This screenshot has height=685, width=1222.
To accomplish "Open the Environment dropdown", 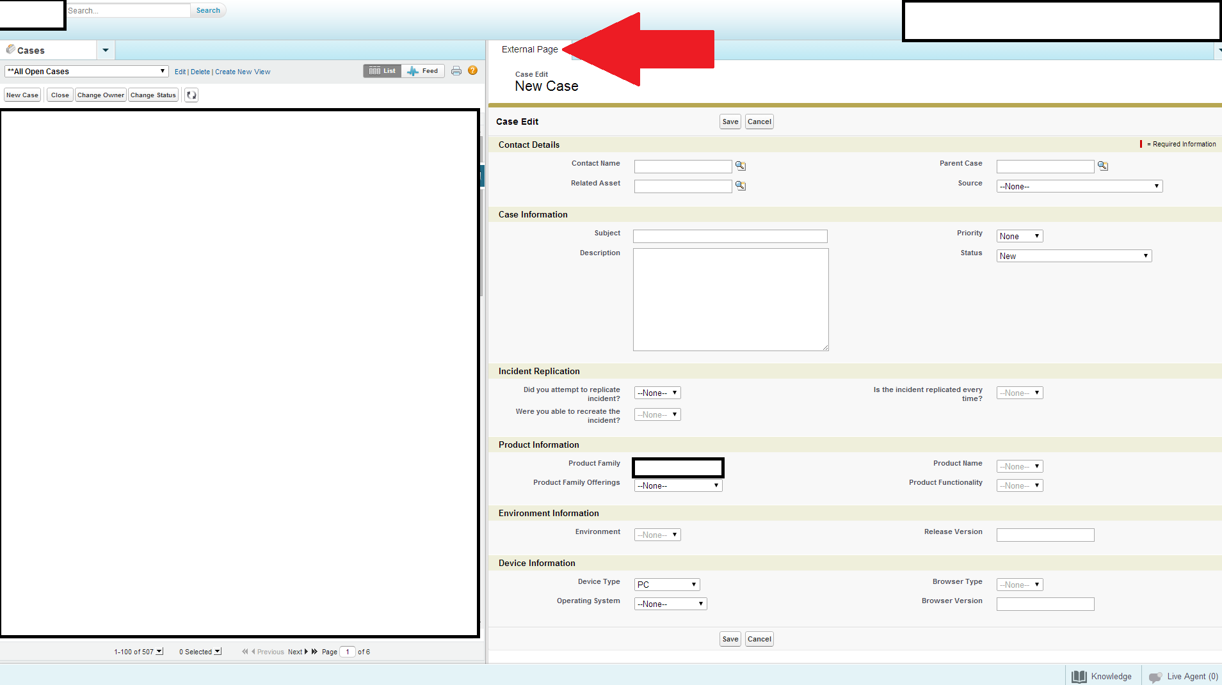I will point(657,535).
